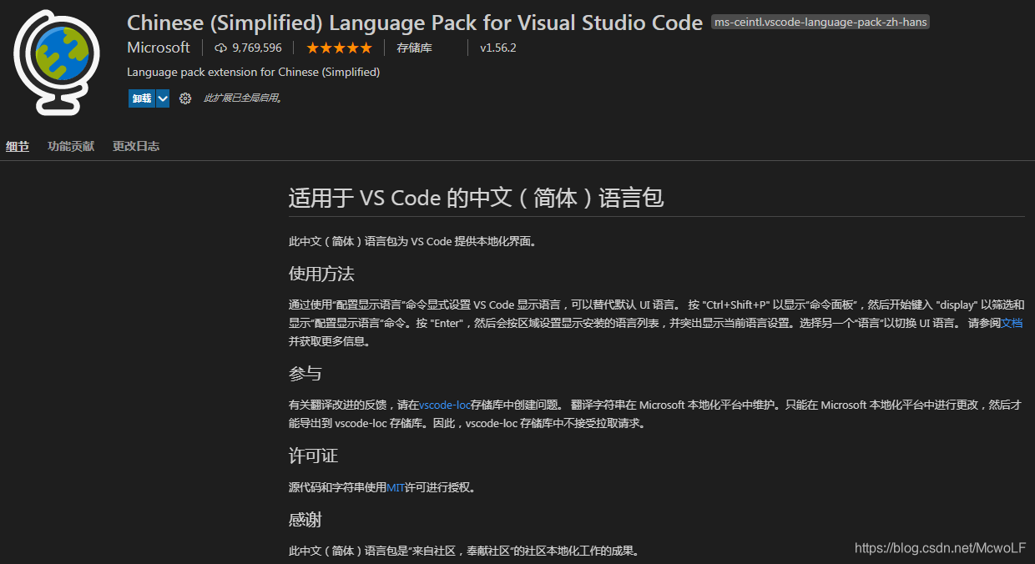Click the Language pack extension description text
Screen dimensions: 1035x564
pyautogui.click(x=254, y=73)
